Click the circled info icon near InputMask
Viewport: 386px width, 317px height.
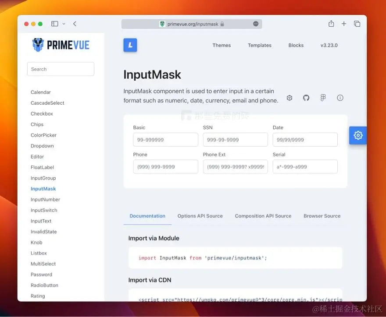[x=340, y=98]
